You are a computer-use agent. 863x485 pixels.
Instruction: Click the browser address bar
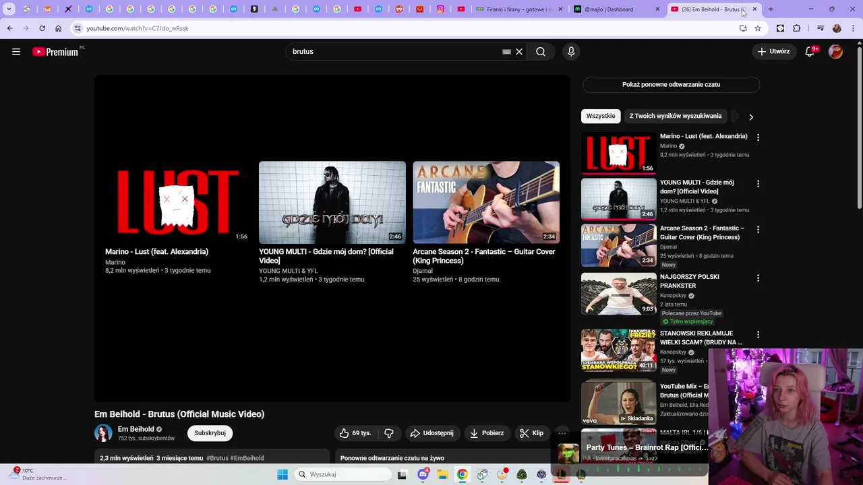(x=405, y=28)
